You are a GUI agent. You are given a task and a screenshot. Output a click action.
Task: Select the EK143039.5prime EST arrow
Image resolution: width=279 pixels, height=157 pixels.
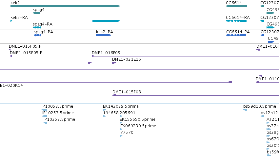(105, 110)
